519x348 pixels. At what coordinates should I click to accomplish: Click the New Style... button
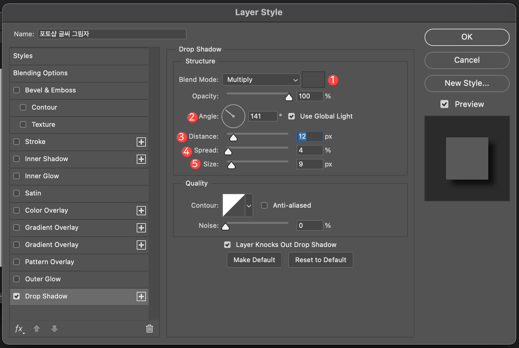467,83
